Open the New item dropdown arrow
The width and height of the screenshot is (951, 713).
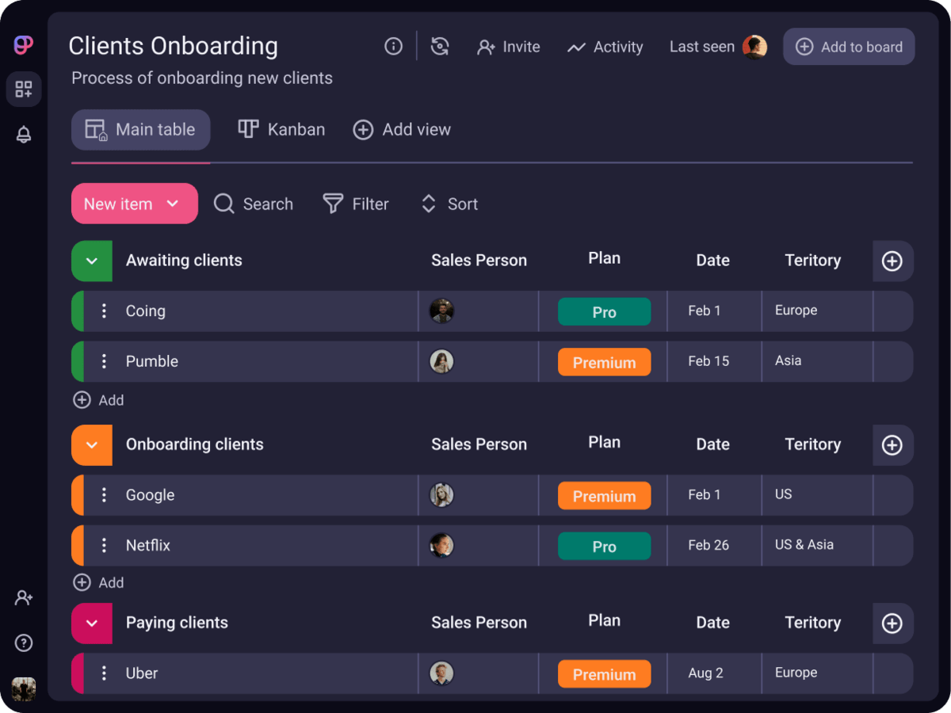coord(173,204)
